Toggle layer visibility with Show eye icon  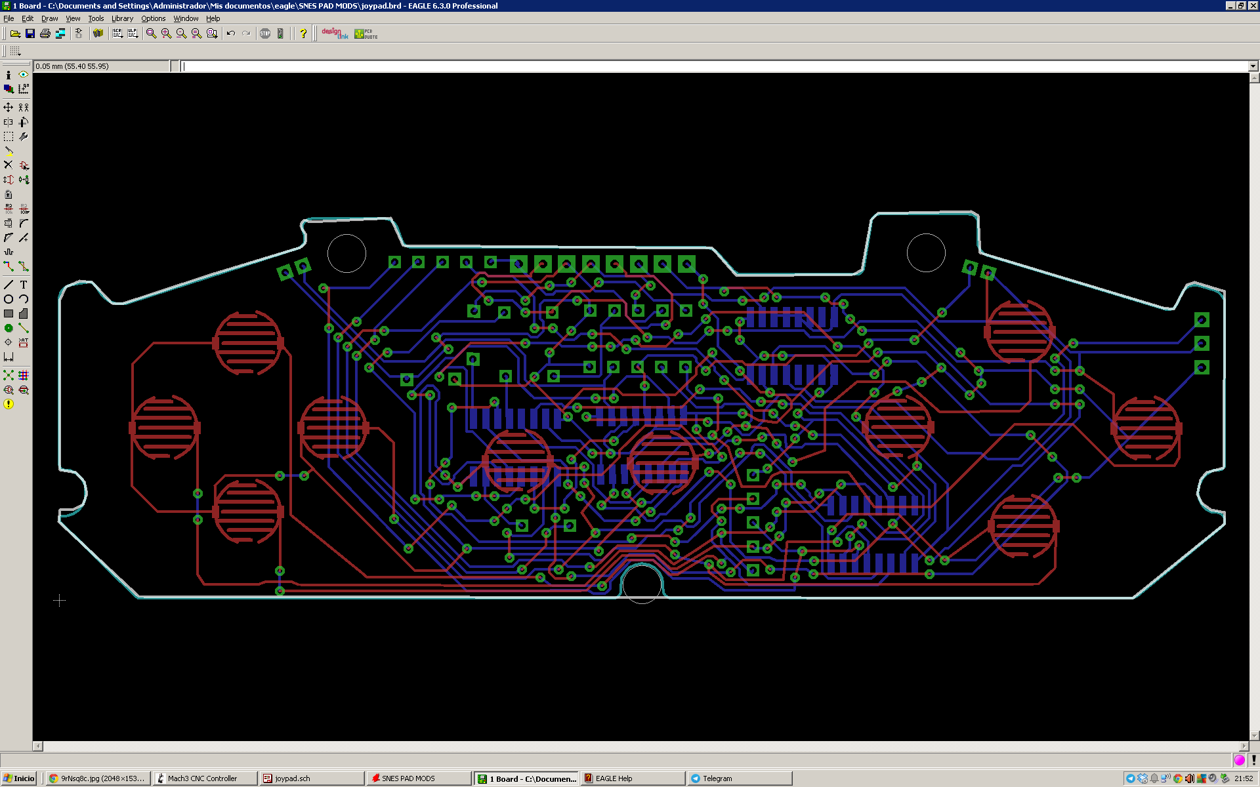(24, 75)
